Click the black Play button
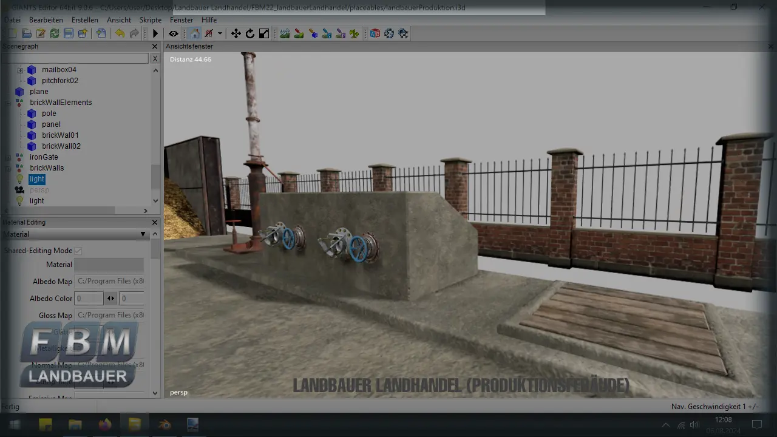777x437 pixels. (x=155, y=33)
